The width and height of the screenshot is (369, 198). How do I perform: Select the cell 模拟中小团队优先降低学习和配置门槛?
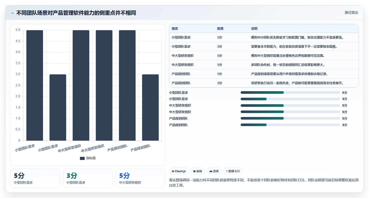[297, 38]
